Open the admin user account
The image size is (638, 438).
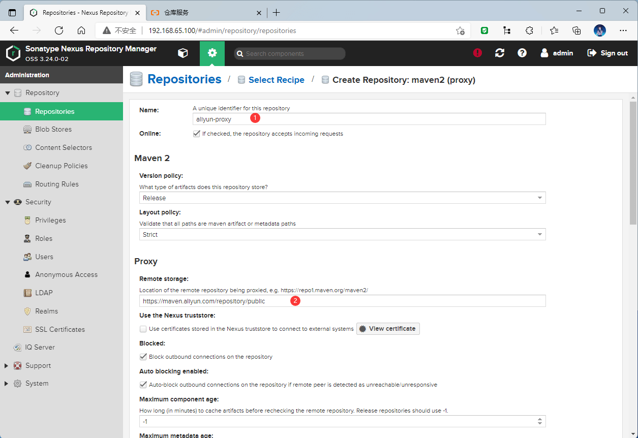point(557,53)
